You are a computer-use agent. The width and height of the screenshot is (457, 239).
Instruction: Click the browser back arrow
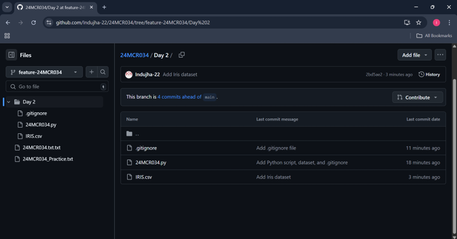tap(8, 22)
